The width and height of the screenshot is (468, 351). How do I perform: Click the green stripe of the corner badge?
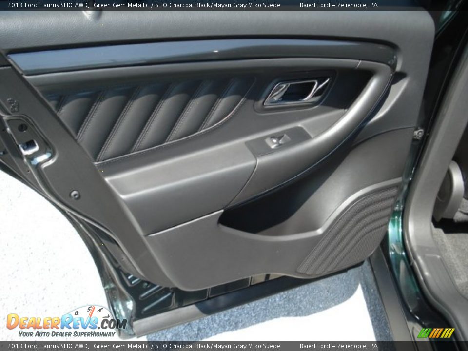[425, 332]
